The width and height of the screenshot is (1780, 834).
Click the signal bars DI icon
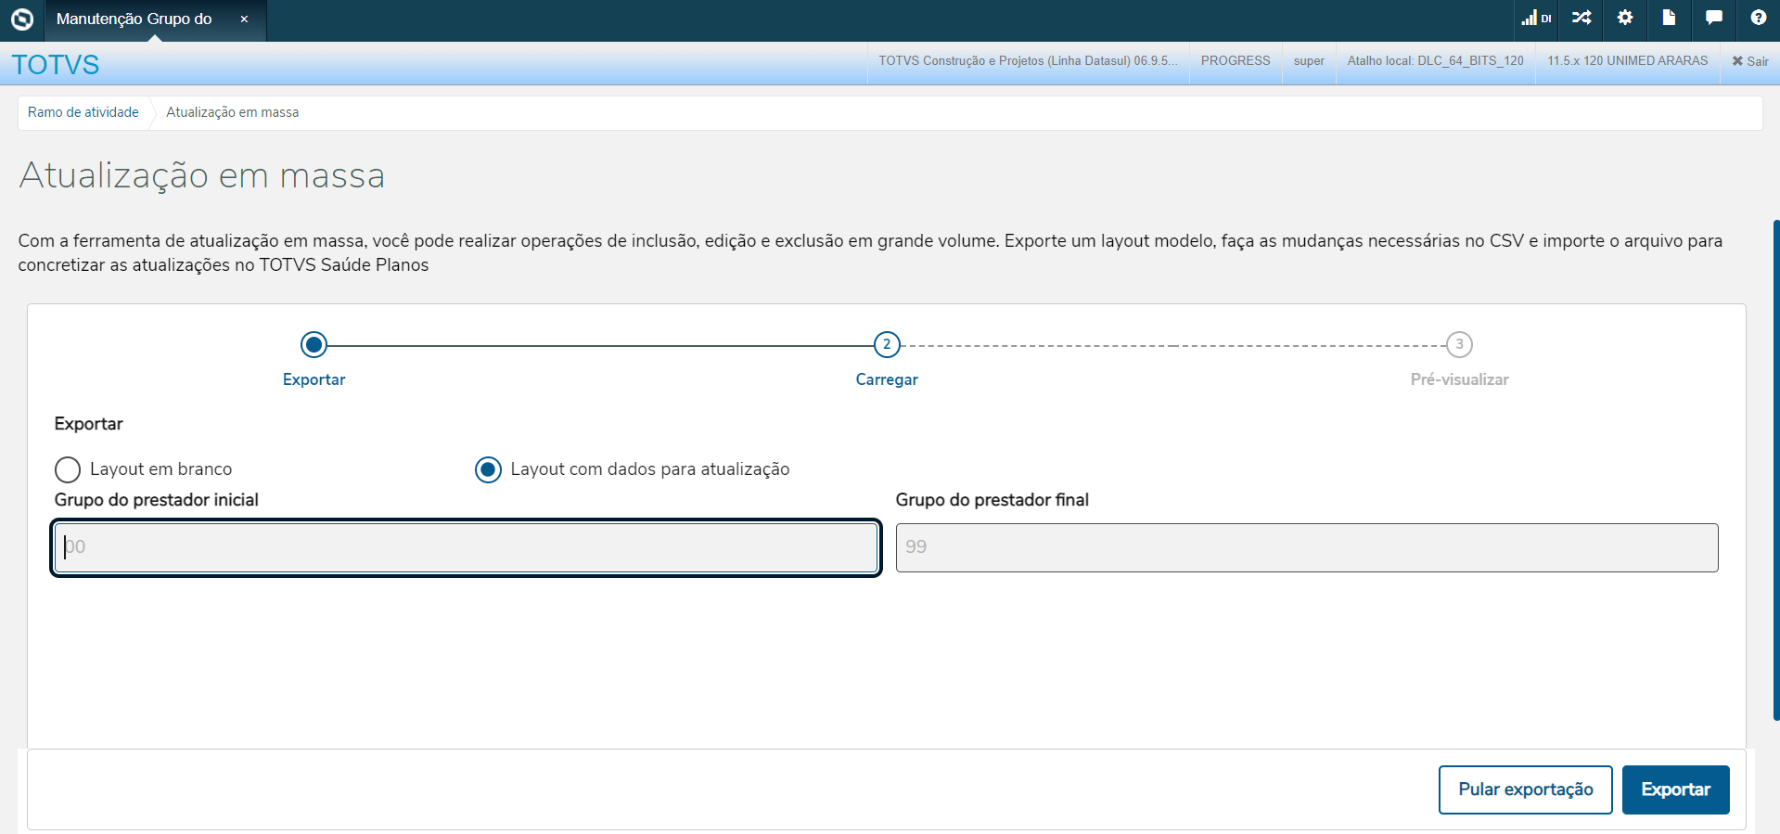tap(1536, 18)
